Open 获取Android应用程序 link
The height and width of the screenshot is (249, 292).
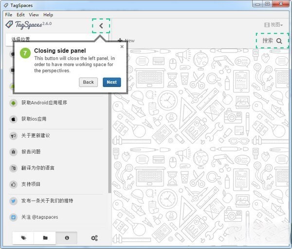[44, 103]
